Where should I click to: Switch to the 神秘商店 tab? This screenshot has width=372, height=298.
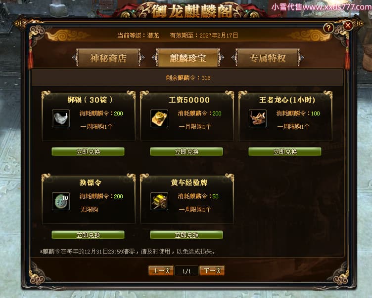click(108, 58)
